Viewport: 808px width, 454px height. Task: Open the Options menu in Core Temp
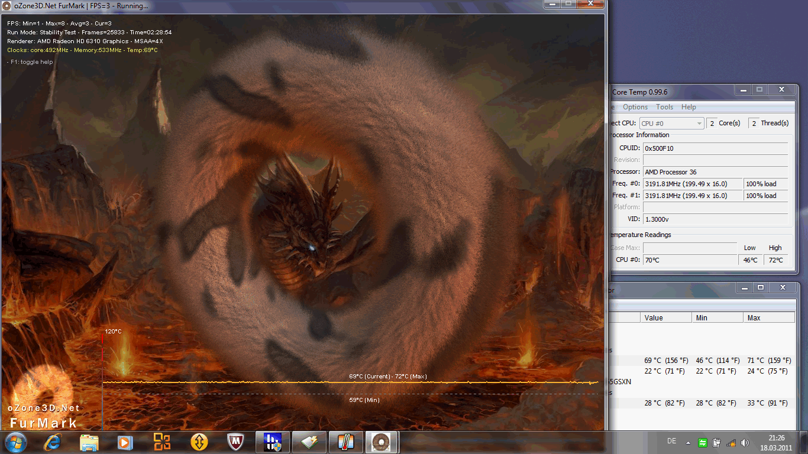(635, 107)
